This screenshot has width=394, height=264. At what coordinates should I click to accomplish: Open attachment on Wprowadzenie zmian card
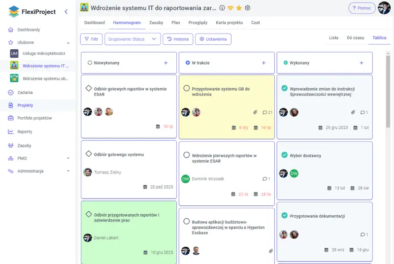point(353,112)
